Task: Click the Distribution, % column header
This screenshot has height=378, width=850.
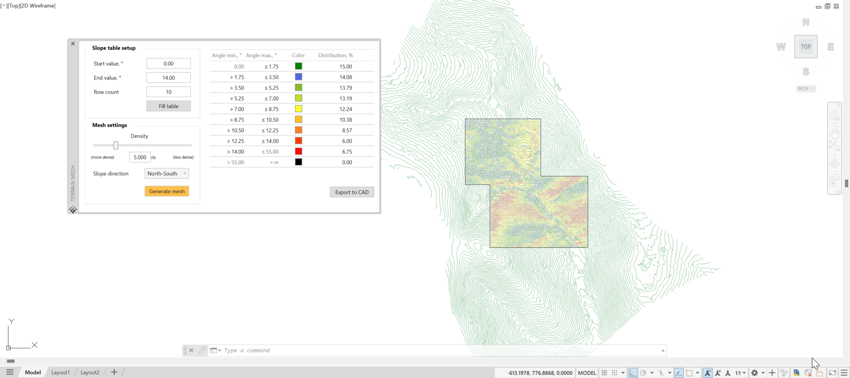Action: pyautogui.click(x=335, y=55)
